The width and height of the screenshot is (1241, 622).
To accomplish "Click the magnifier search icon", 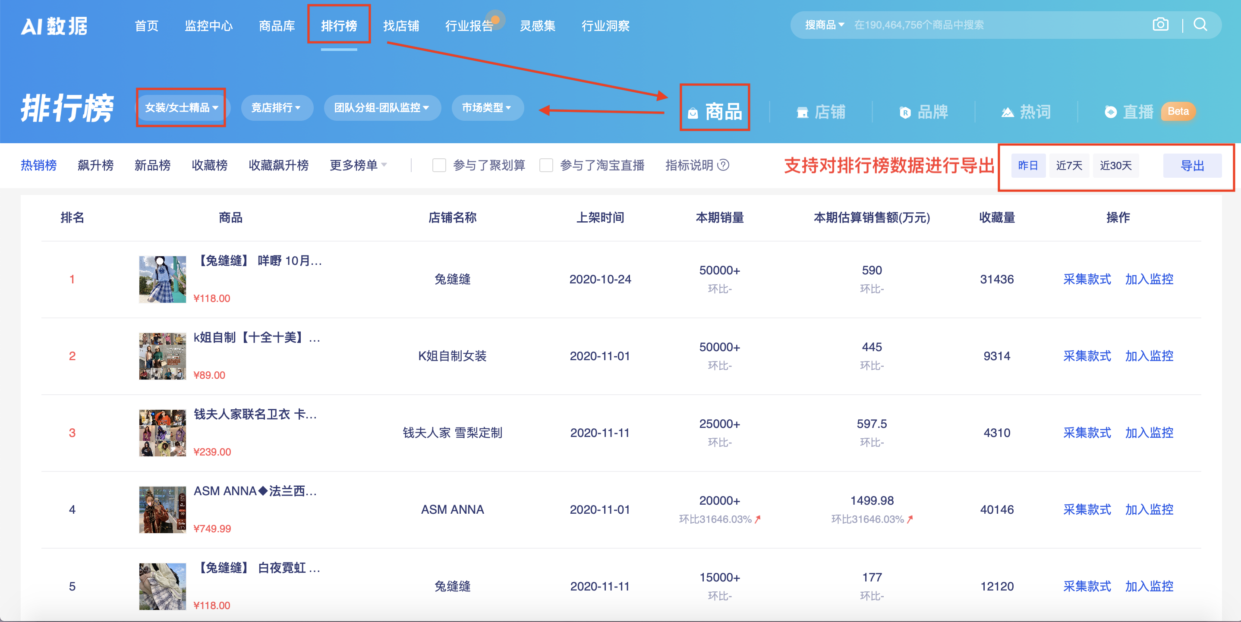I will [1200, 25].
